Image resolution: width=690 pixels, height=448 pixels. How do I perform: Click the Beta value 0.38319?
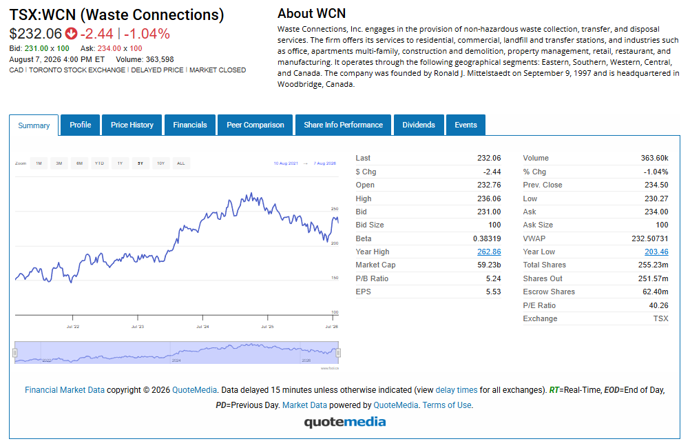pyautogui.click(x=487, y=238)
